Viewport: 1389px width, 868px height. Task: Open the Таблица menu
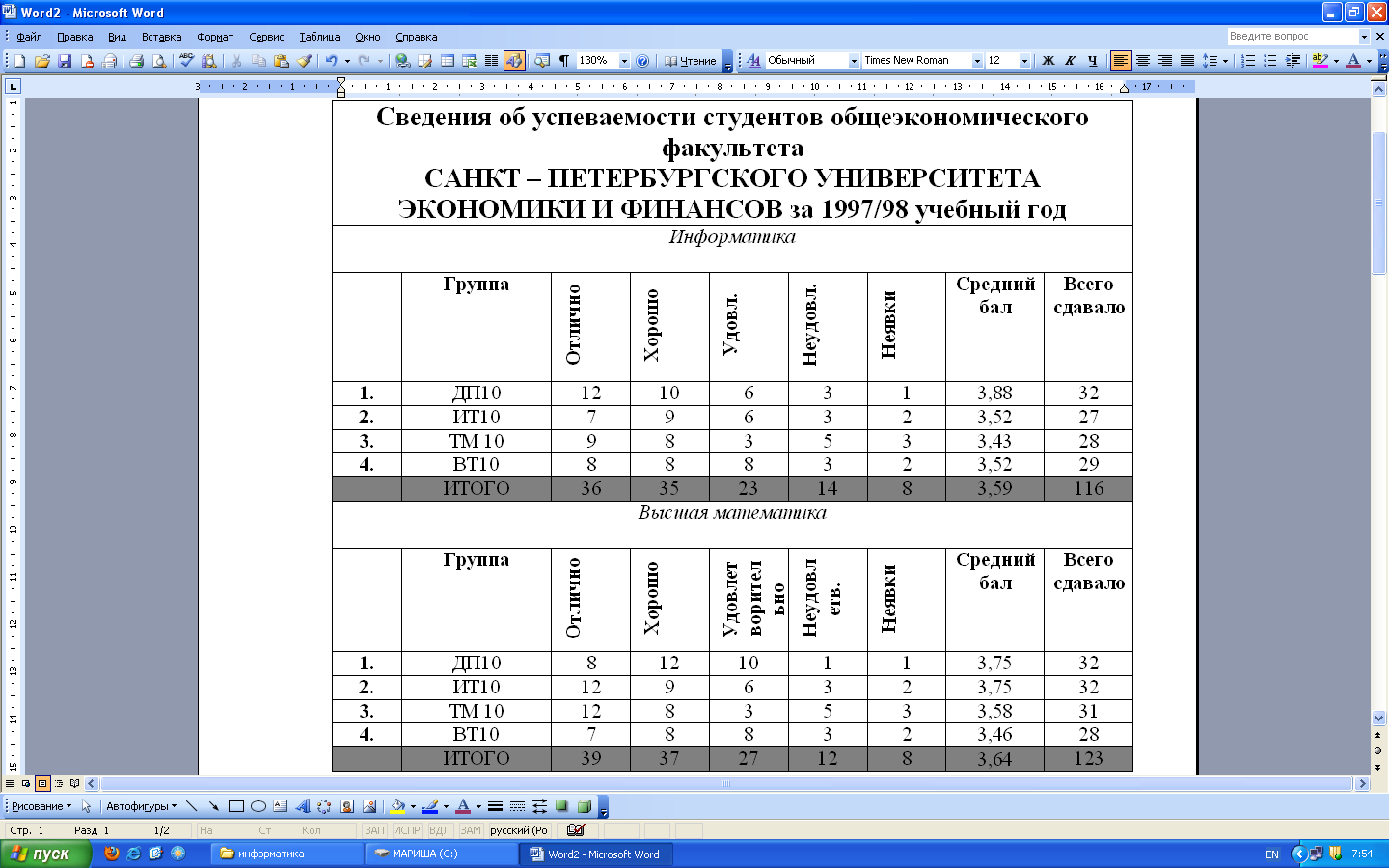(x=319, y=37)
